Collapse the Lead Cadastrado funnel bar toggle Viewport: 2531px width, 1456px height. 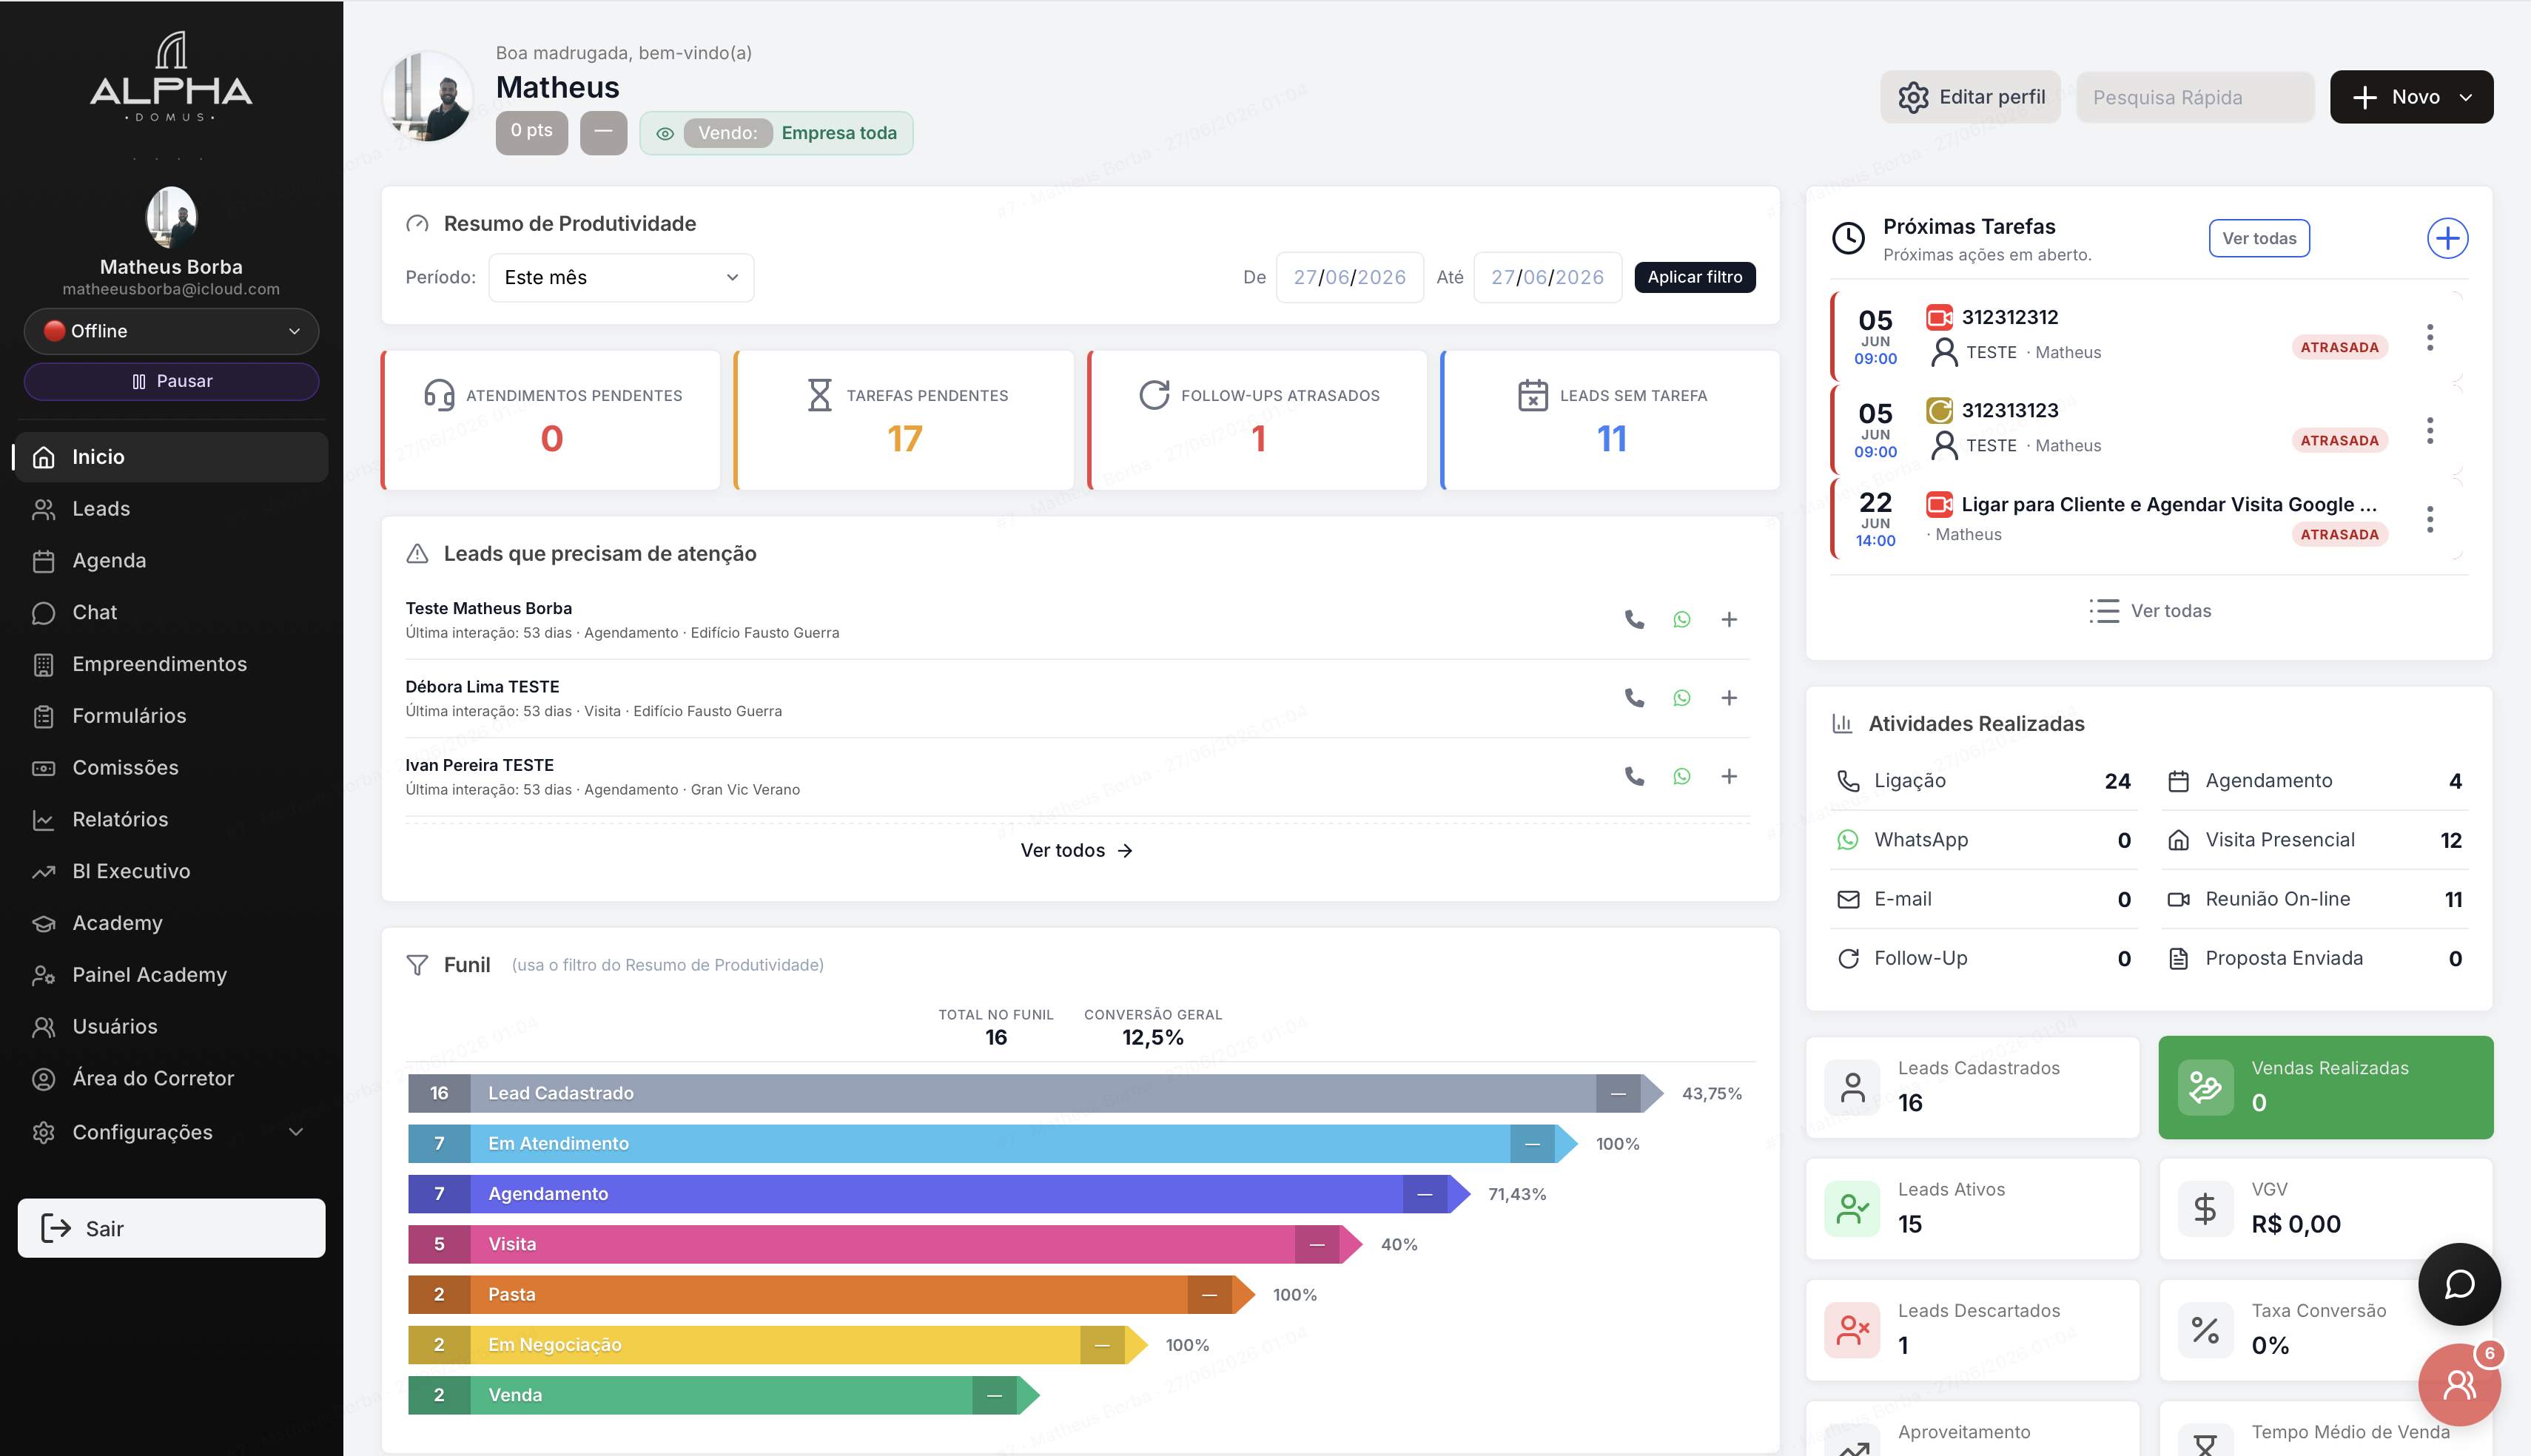point(1617,1093)
